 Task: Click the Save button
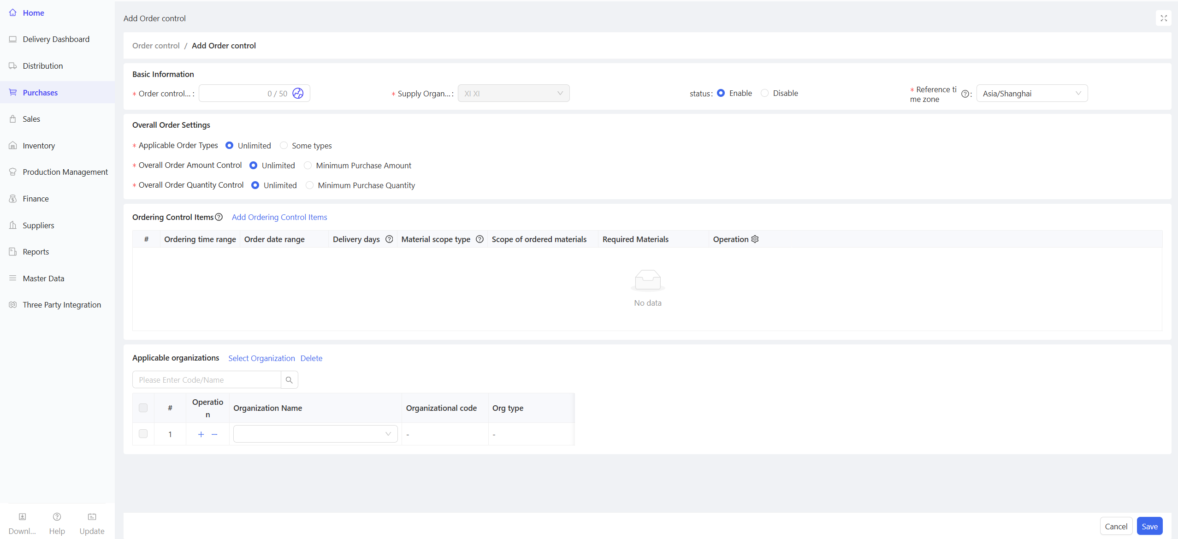tap(1149, 526)
